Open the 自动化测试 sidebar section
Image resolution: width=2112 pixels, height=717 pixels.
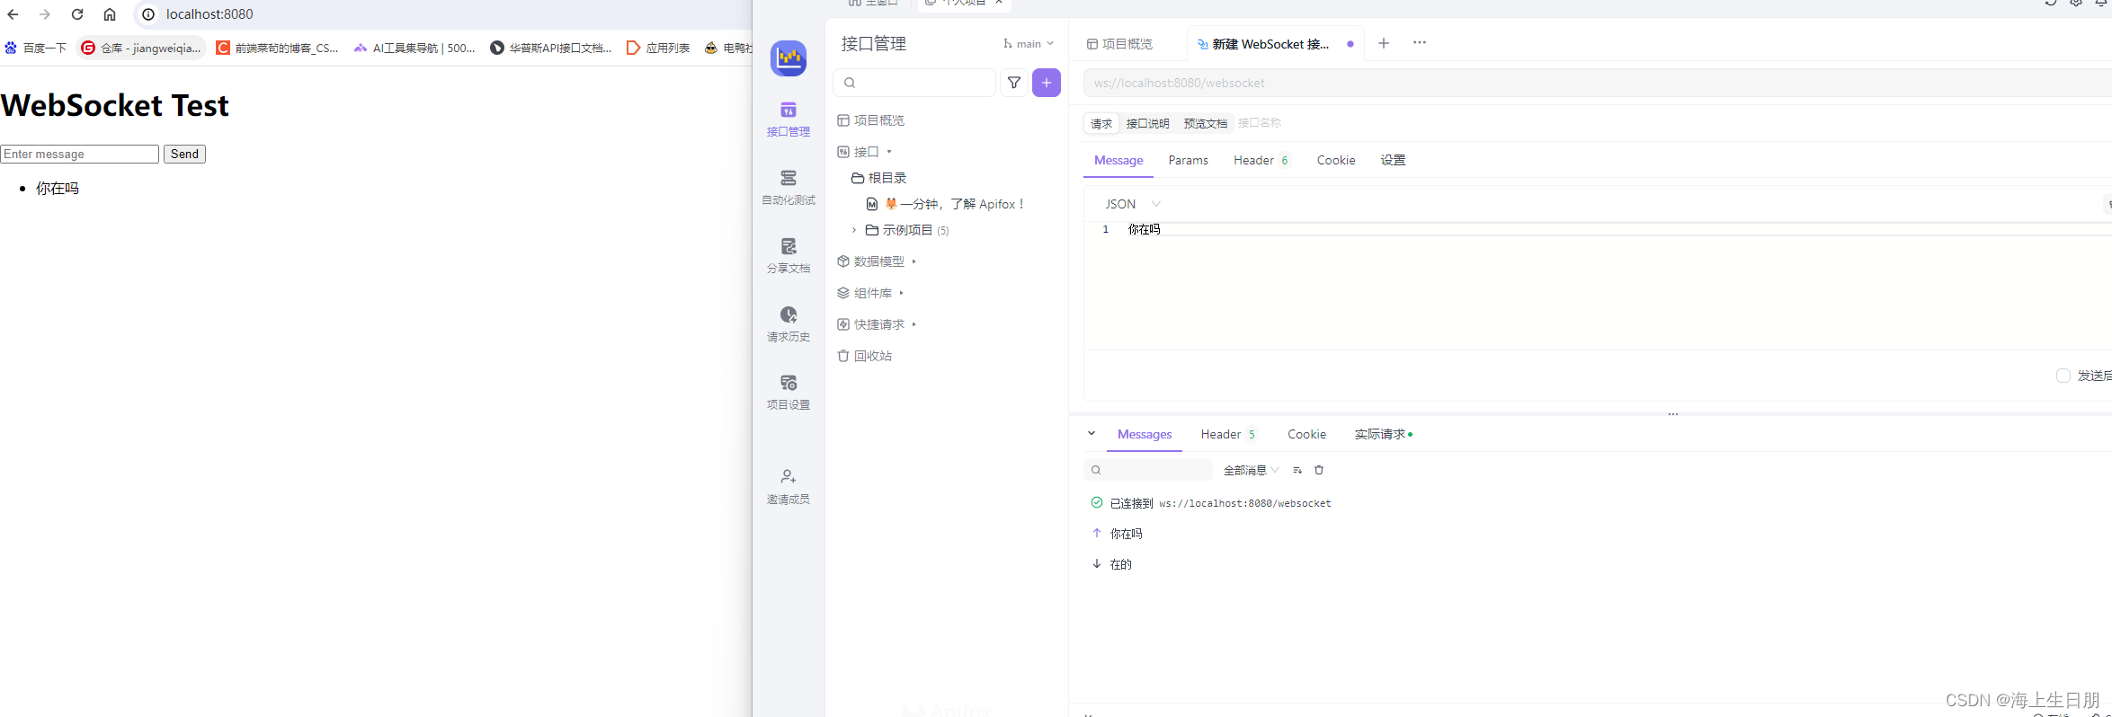(789, 187)
